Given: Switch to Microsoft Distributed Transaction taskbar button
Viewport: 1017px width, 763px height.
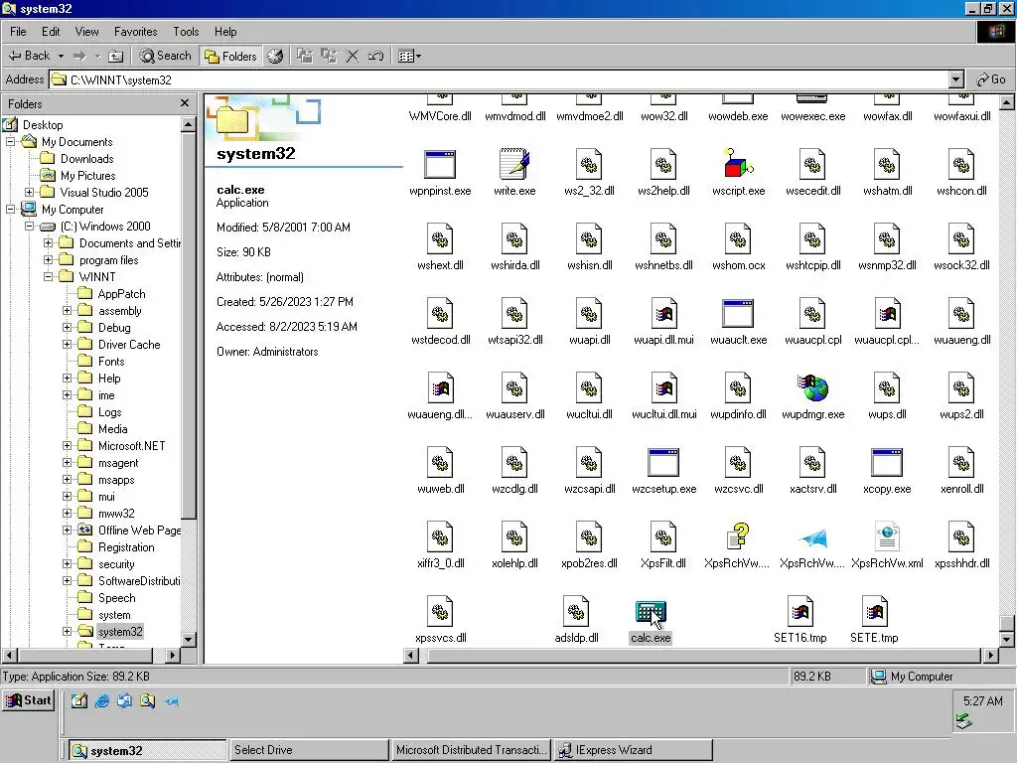Looking at the screenshot, I should click(x=472, y=750).
